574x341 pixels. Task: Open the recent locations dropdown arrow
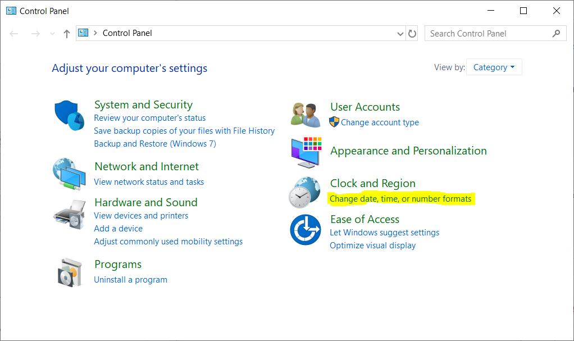pos(52,34)
